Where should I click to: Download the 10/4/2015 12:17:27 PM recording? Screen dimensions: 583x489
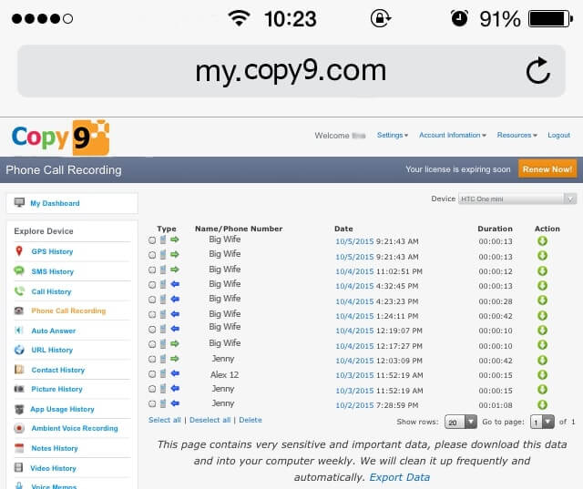[543, 345]
